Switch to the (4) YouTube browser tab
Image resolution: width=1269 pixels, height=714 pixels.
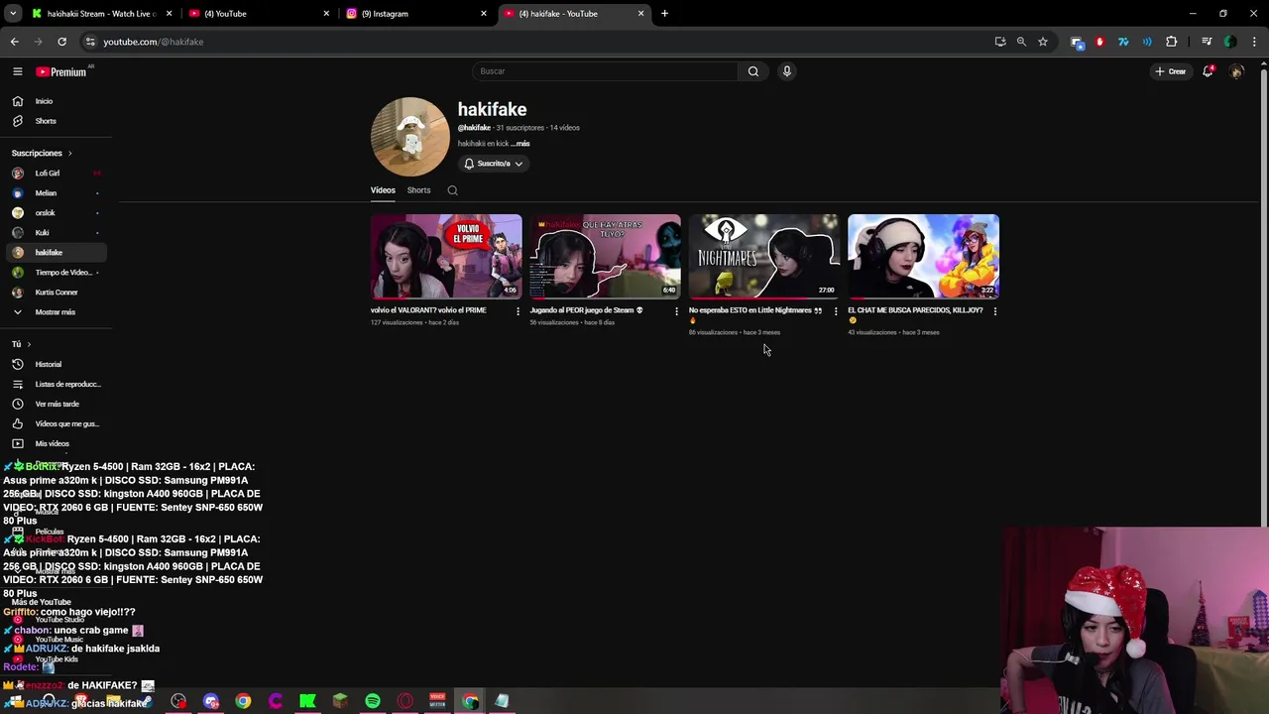point(260,14)
